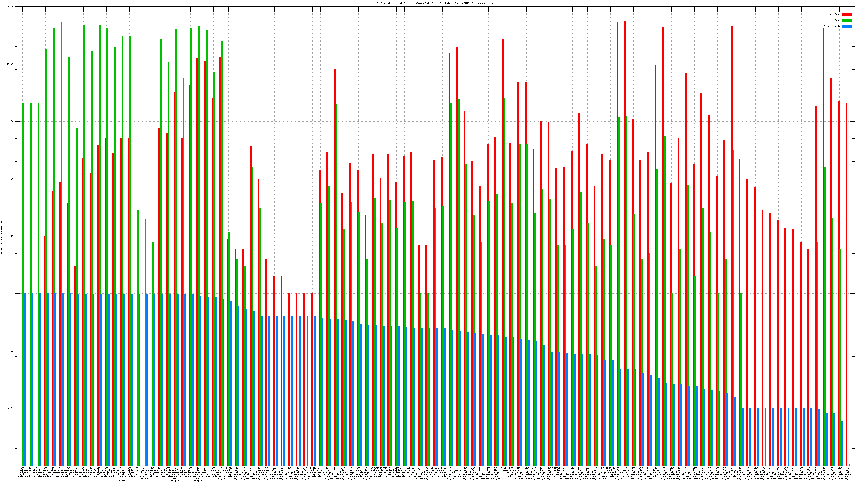
Task: Click the RBL Statistics chart title
Action: 434,3
